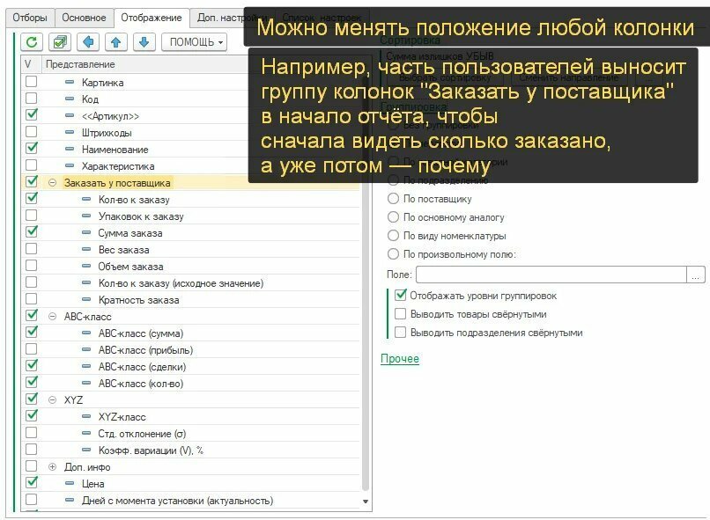Click the row icon beside Наименование
Screen dimensions: 710x520
pos(70,150)
